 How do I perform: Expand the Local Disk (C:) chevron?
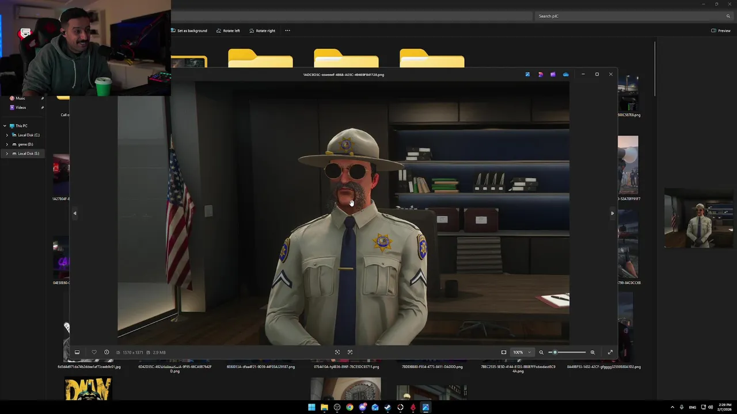click(x=7, y=135)
